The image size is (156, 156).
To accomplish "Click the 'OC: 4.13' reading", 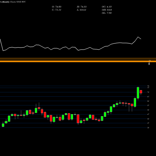I will point(107,7).
